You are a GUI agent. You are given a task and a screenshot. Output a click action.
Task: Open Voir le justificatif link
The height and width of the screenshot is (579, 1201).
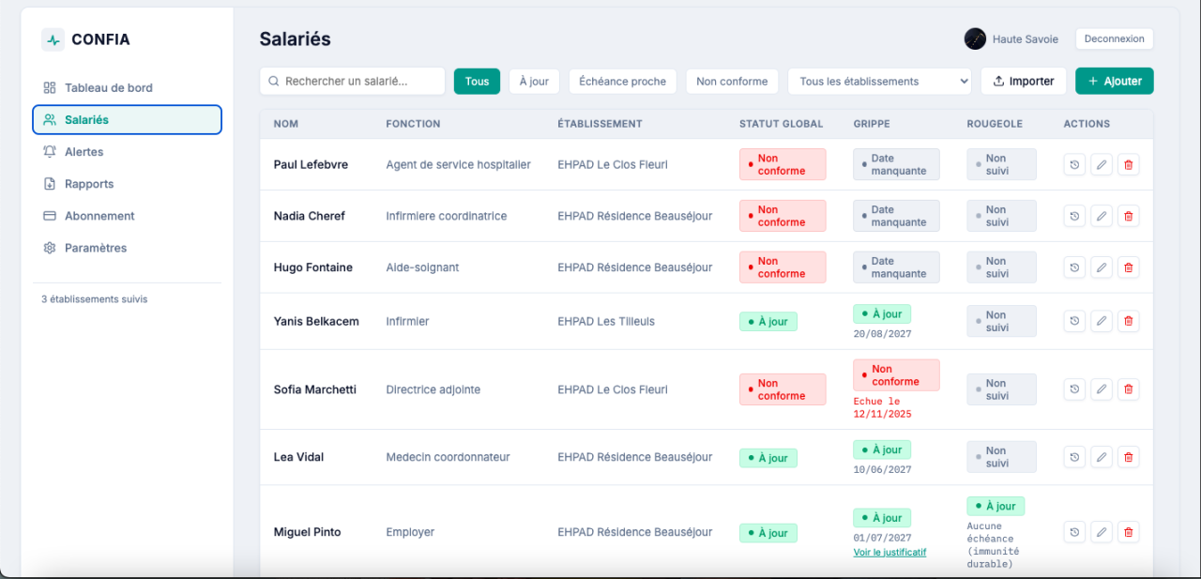(x=889, y=553)
